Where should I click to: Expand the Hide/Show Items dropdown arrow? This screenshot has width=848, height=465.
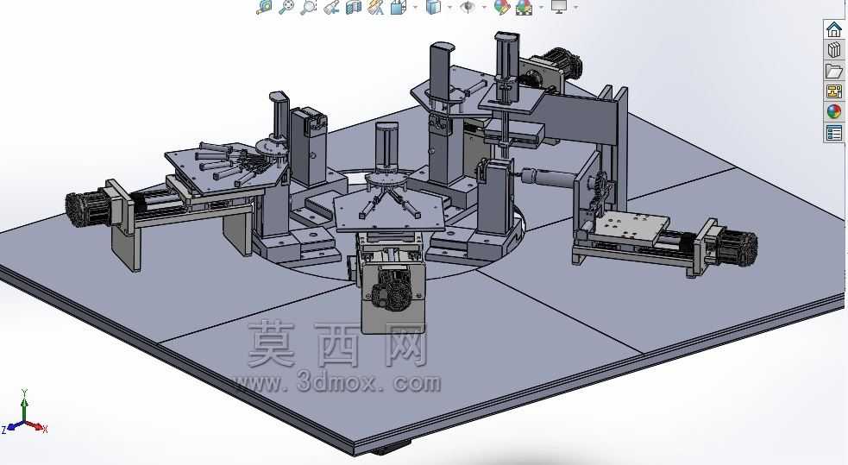tap(484, 7)
